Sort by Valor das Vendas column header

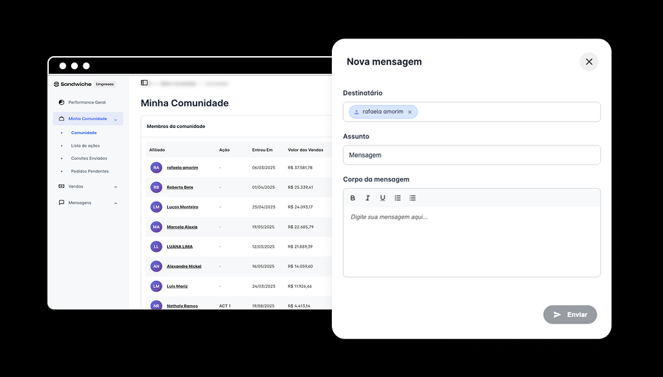[x=305, y=150]
